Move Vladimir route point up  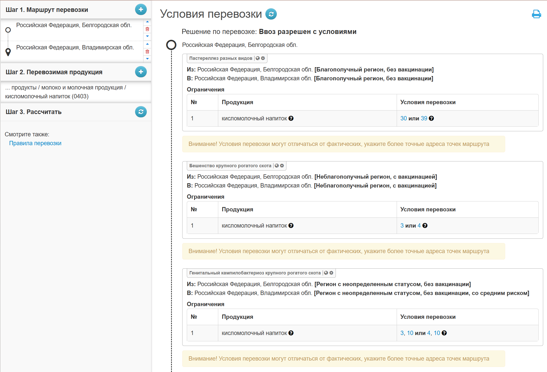147,44
